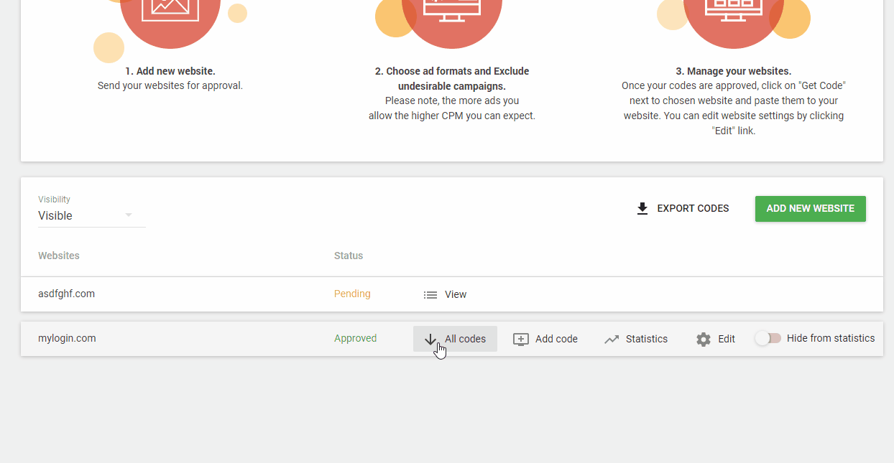Click the Visibility dropdown arrow

click(129, 215)
